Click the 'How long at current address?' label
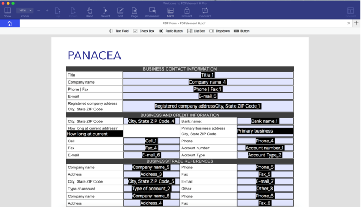361x207 pixels. point(92,128)
